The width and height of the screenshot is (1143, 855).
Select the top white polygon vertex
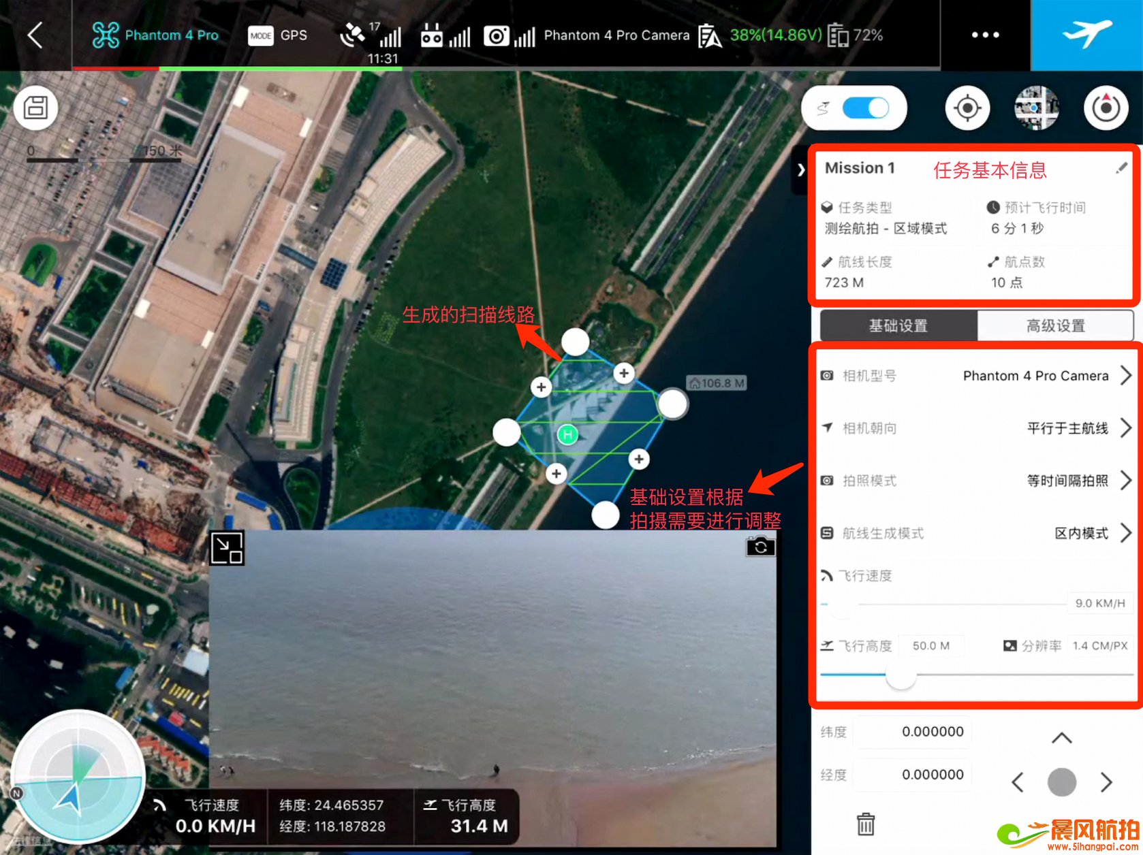click(576, 342)
